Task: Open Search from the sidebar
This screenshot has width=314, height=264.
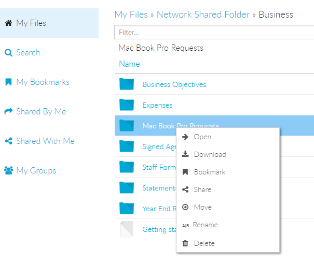Action: pos(28,53)
